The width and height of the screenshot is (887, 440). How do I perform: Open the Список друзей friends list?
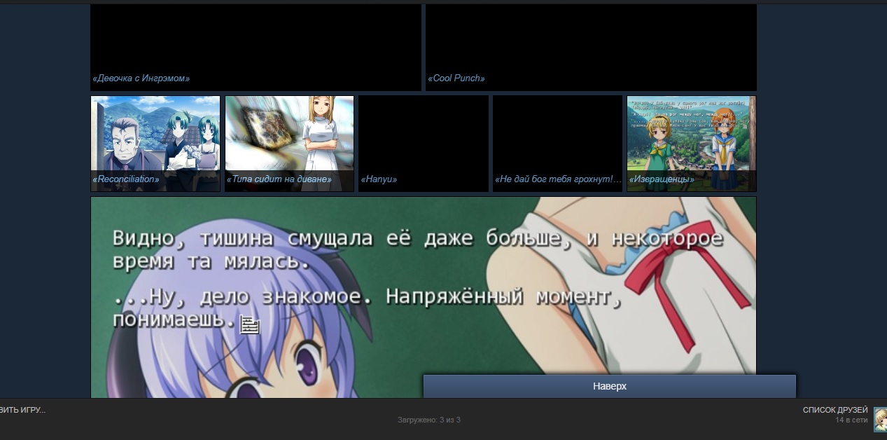pos(835,410)
